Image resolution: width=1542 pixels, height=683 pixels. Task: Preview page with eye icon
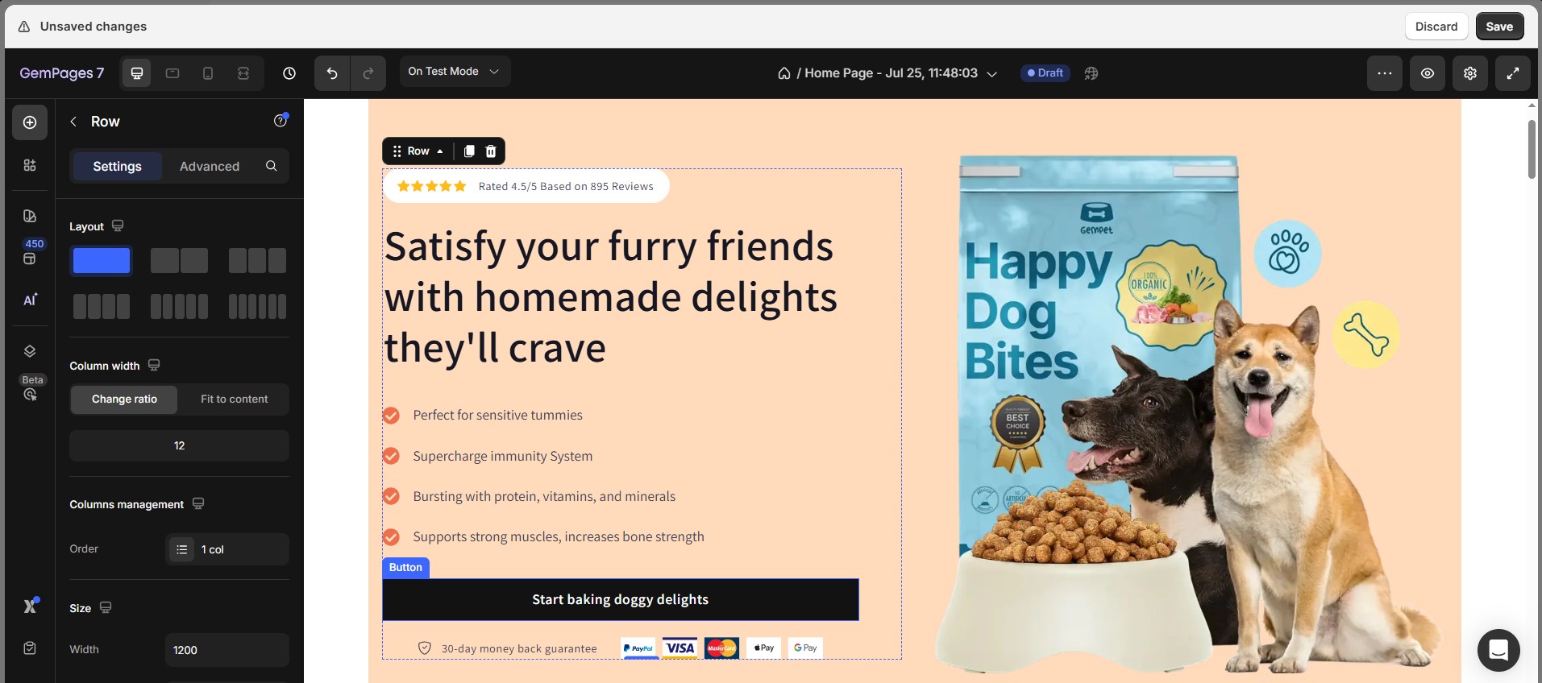(x=1428, y=73)
